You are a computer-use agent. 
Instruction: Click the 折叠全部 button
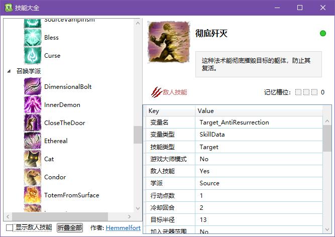click(70, 227)
